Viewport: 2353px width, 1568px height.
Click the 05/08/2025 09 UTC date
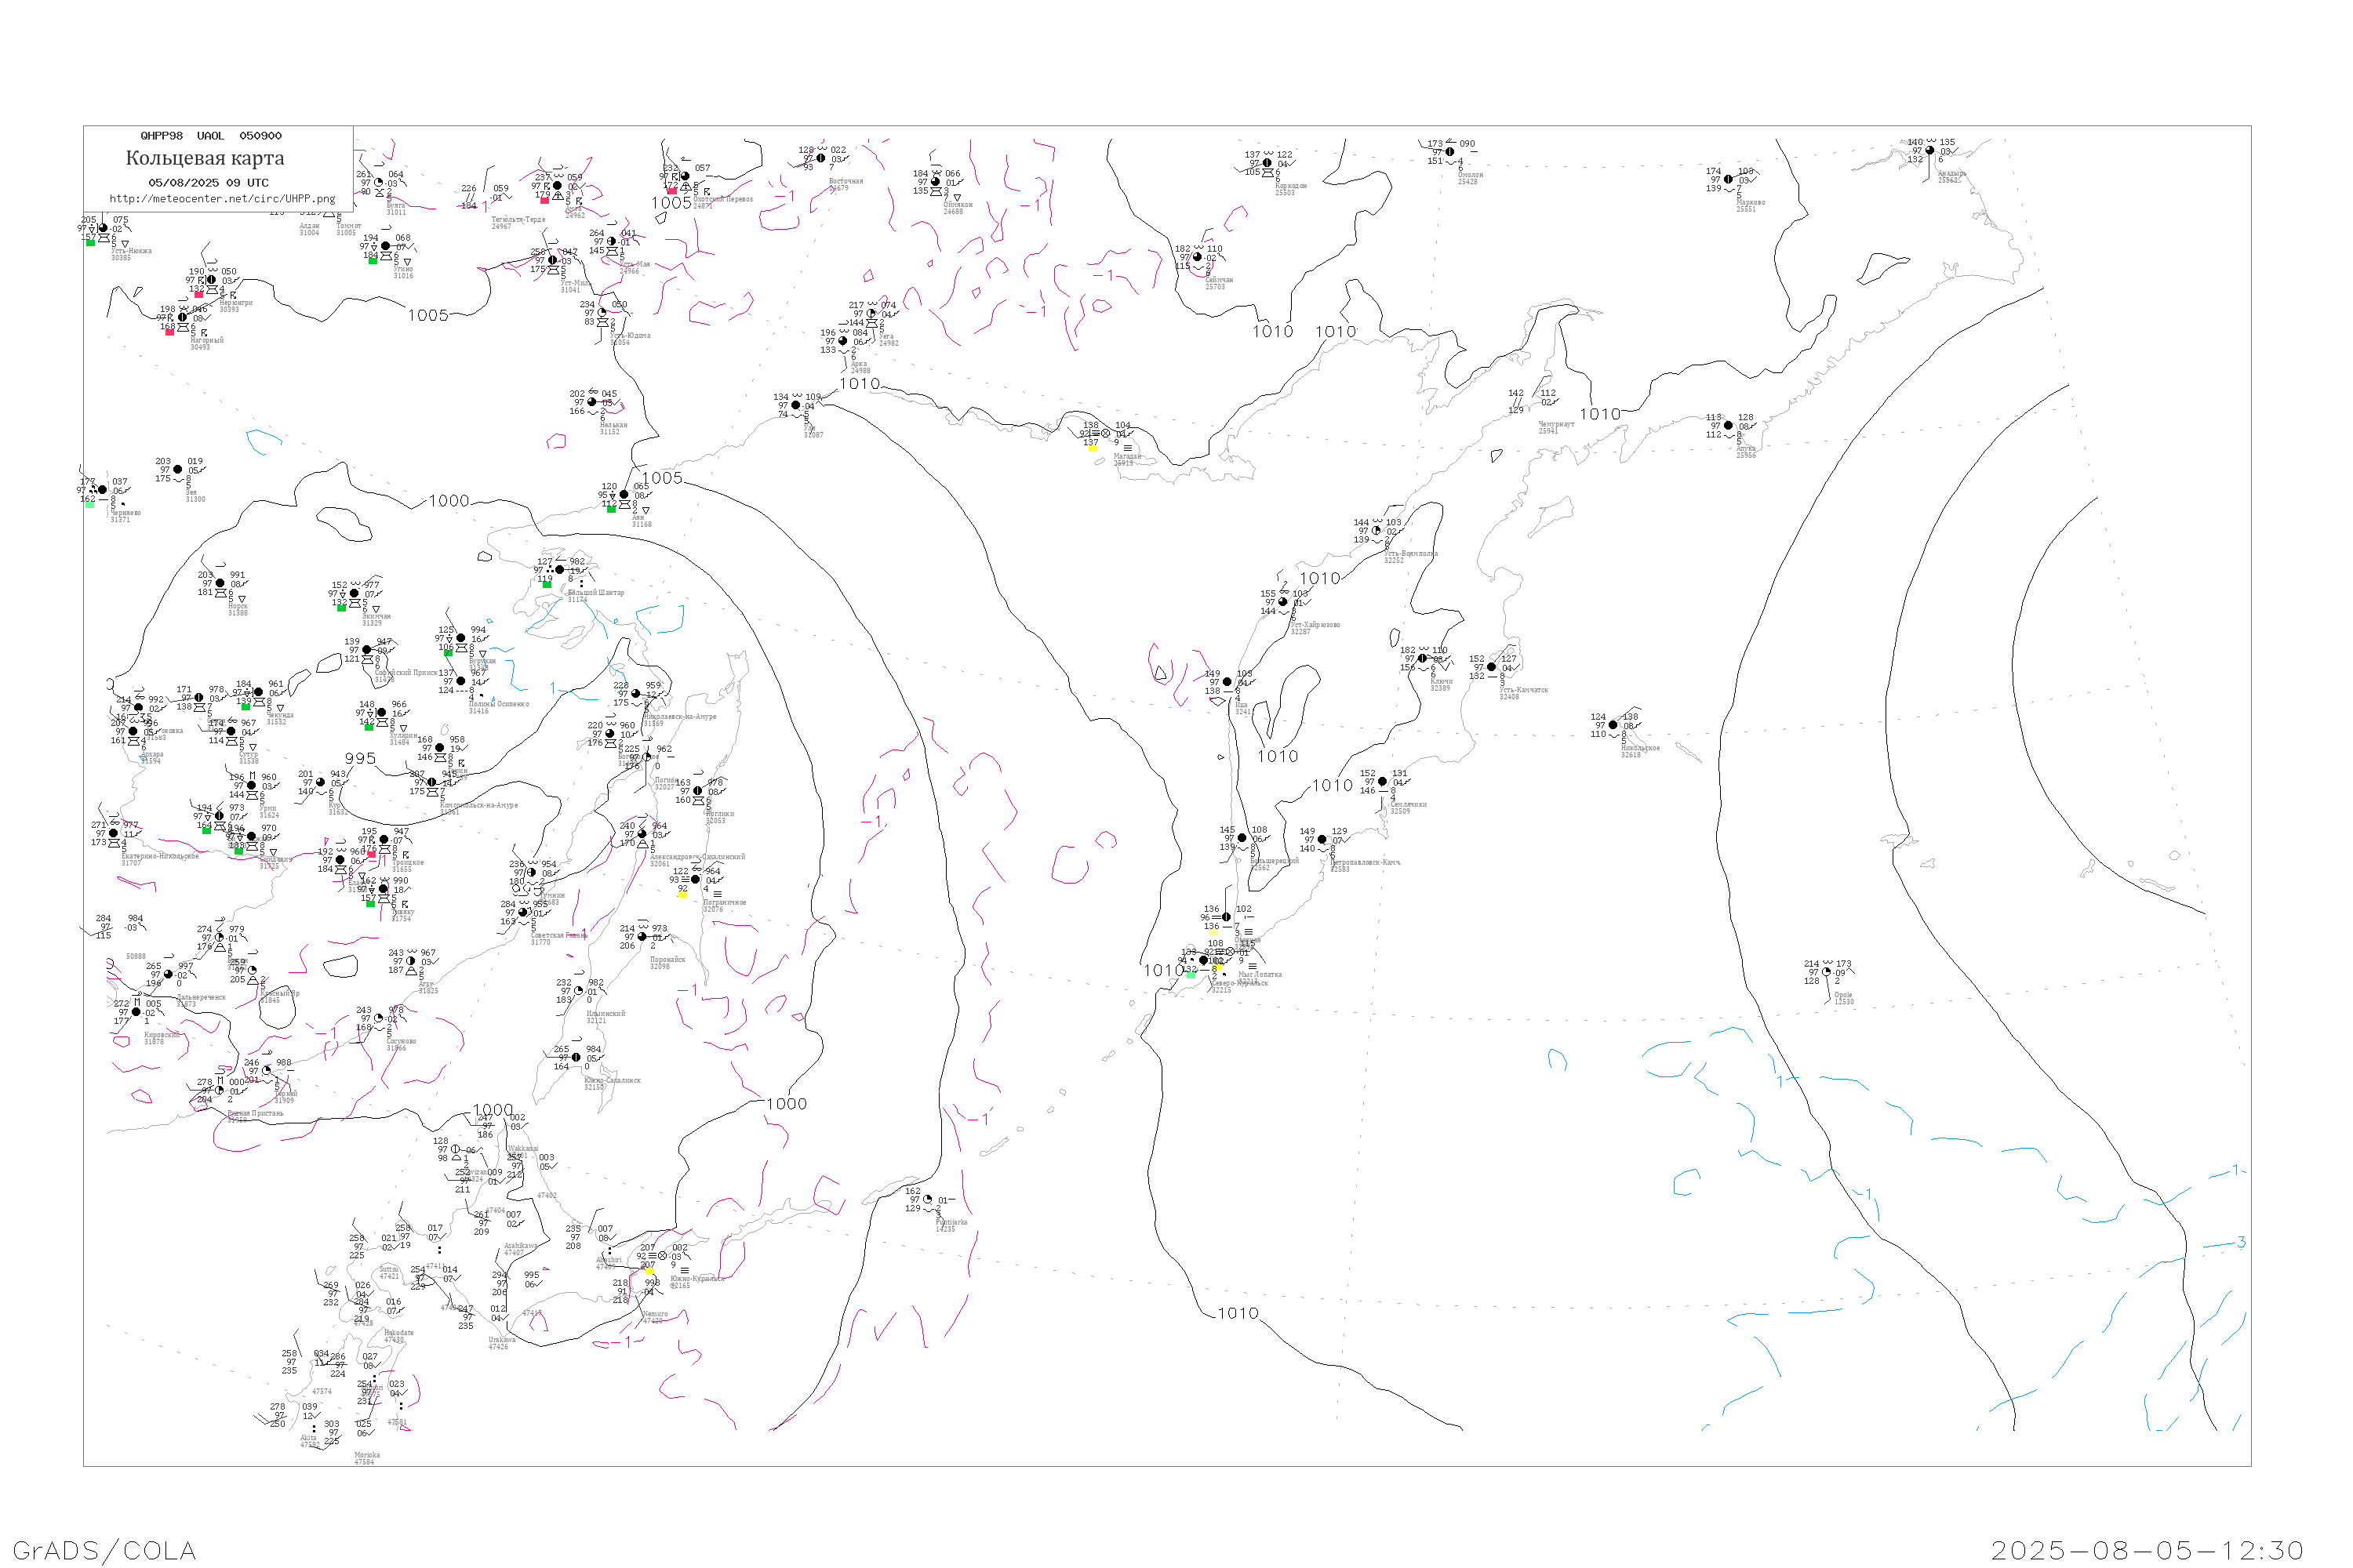coord(208,183)
